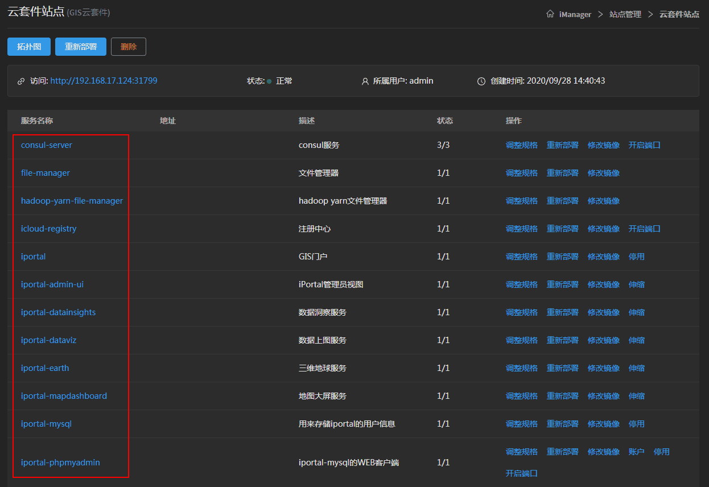
Task: Click 重新部署 for iportal-earth row
Action: 562,368
